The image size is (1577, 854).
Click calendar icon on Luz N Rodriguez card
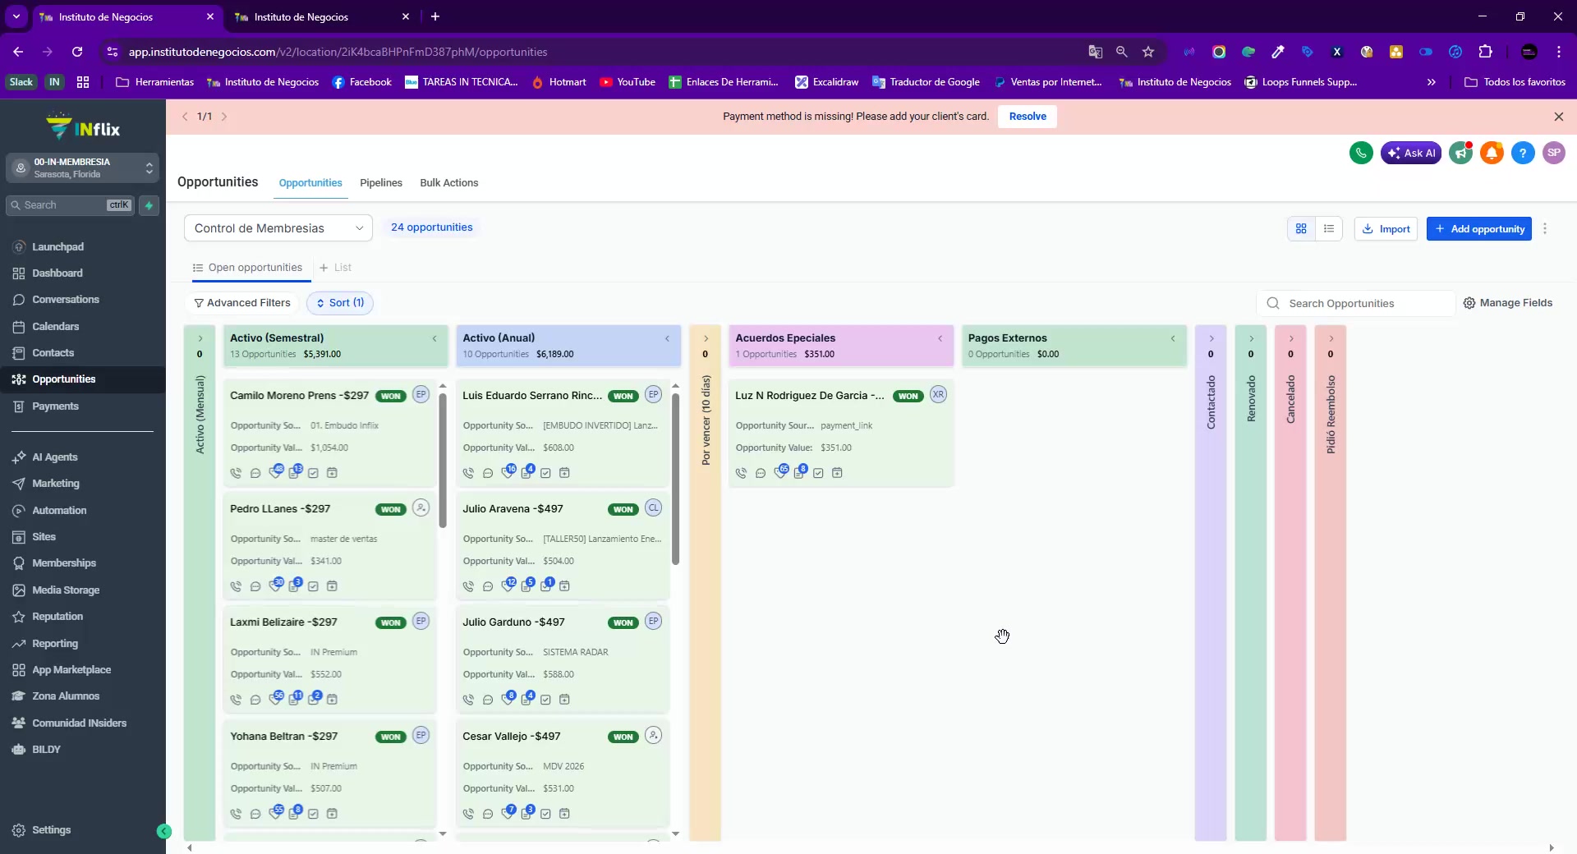(x=837, y=473)
